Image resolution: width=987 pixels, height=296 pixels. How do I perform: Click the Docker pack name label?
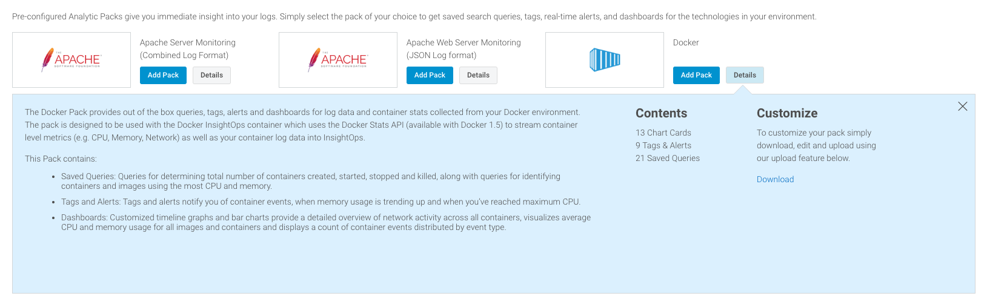pyautogui.click(x=686, y=42)
